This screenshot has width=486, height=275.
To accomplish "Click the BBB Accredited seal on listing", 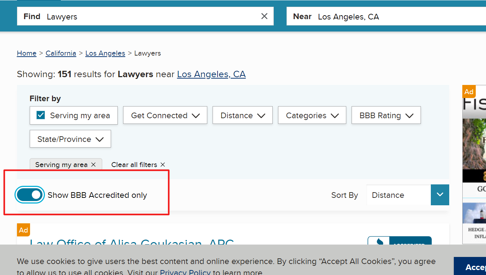I will point(400,241).
